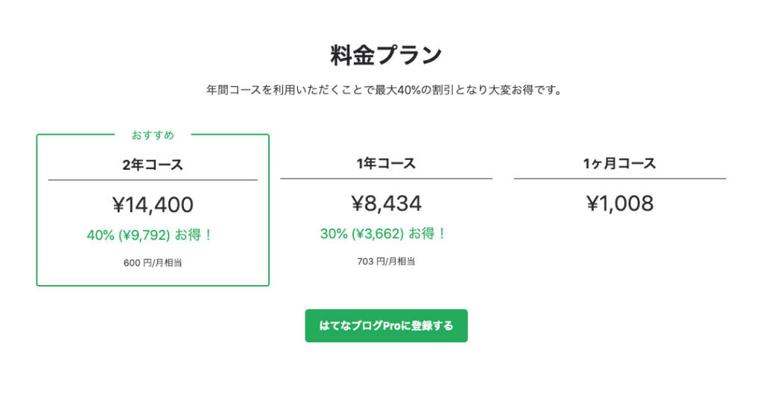Click the ¥8,434 price text
The height and width of the screenshot is (399, 763).
(x=386, y=203)
